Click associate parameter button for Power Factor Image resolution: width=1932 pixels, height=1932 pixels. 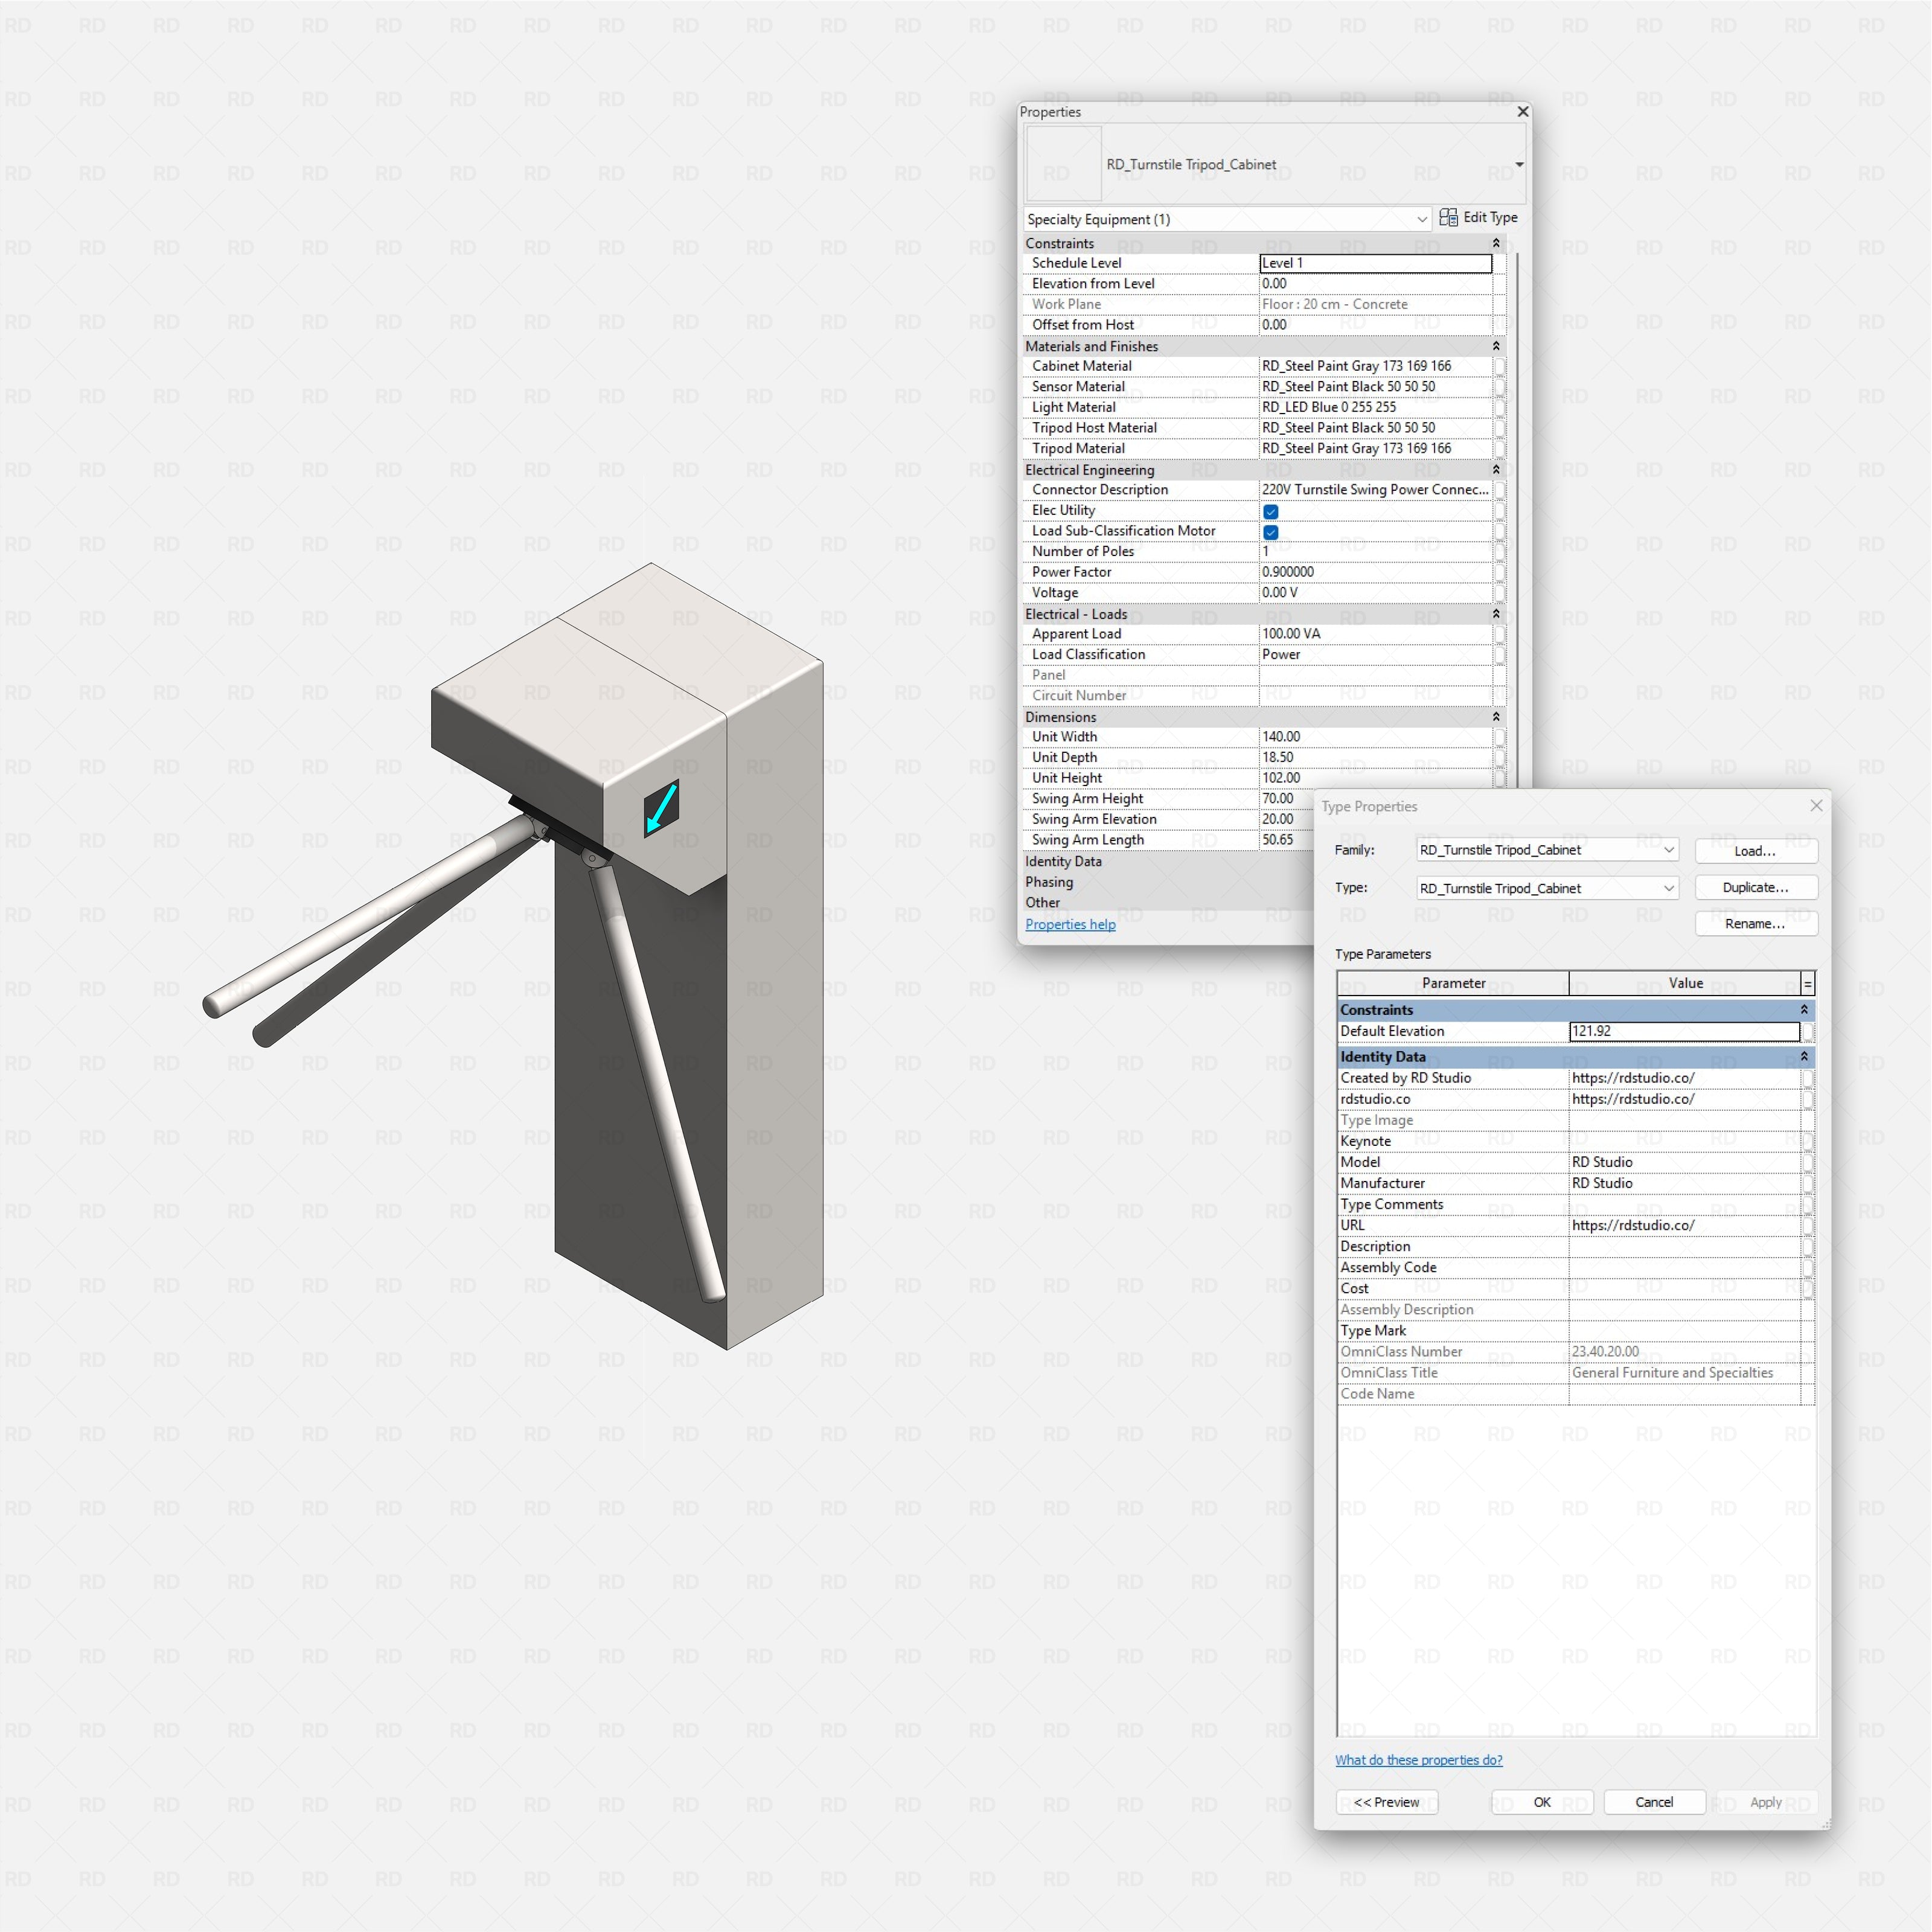tap(1499, 572)
